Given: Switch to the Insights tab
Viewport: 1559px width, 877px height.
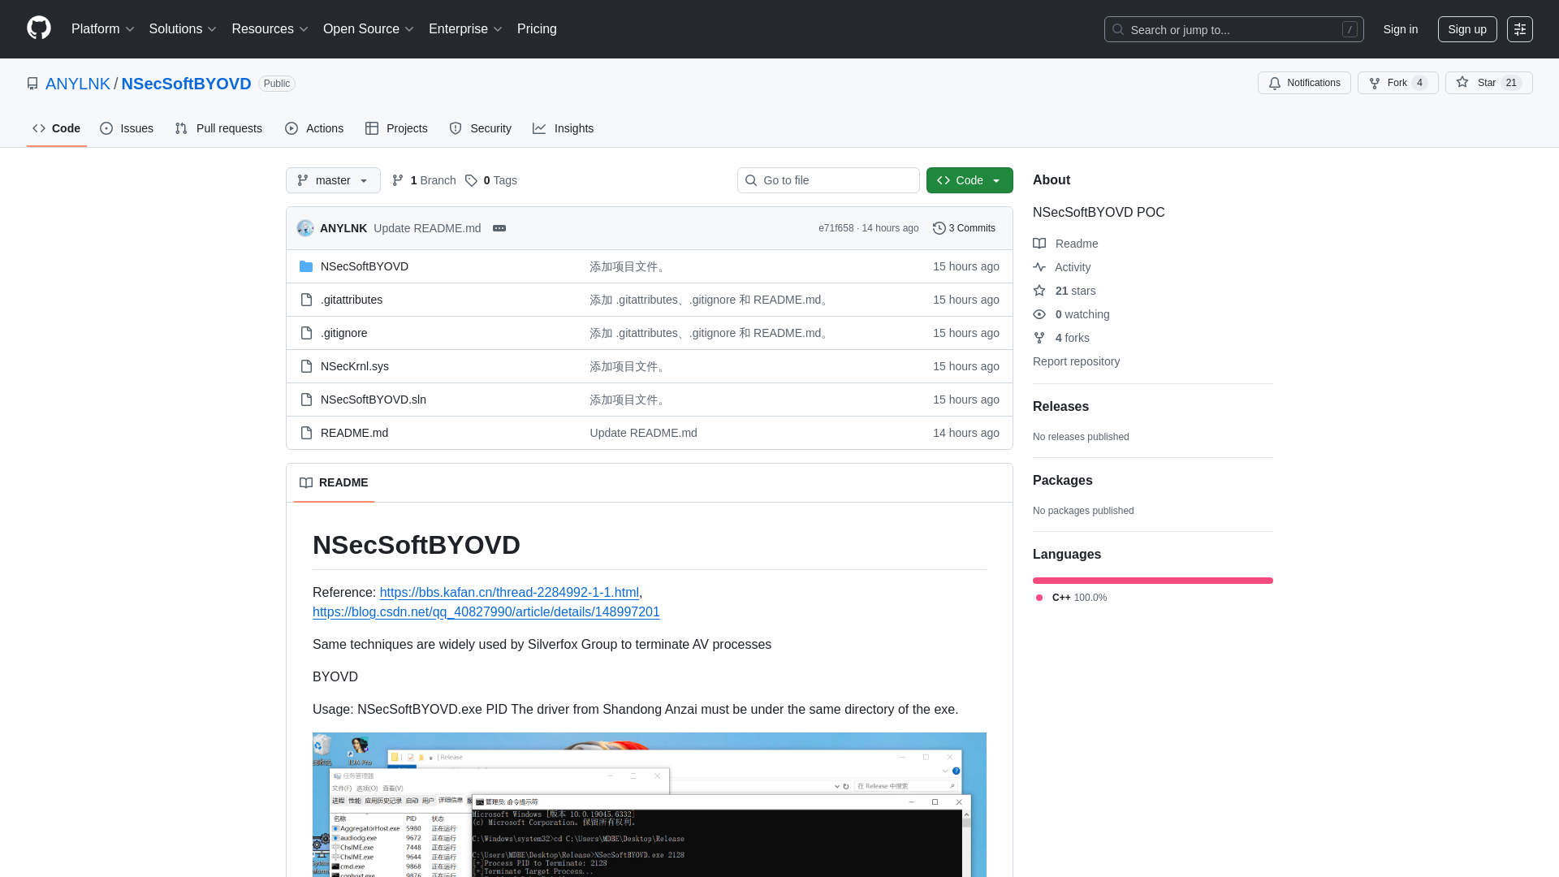Looking at the screenshot, I should point(563,128).
